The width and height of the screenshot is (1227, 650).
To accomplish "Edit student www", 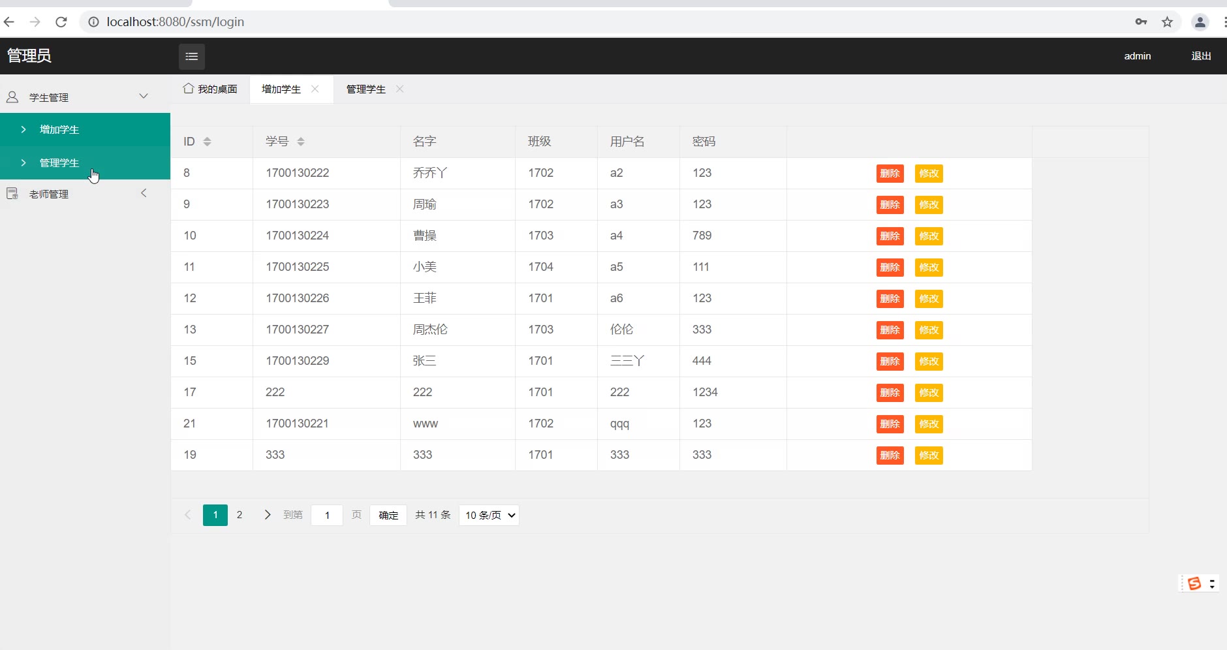I will pyautogui.click(x=929, y=424).
